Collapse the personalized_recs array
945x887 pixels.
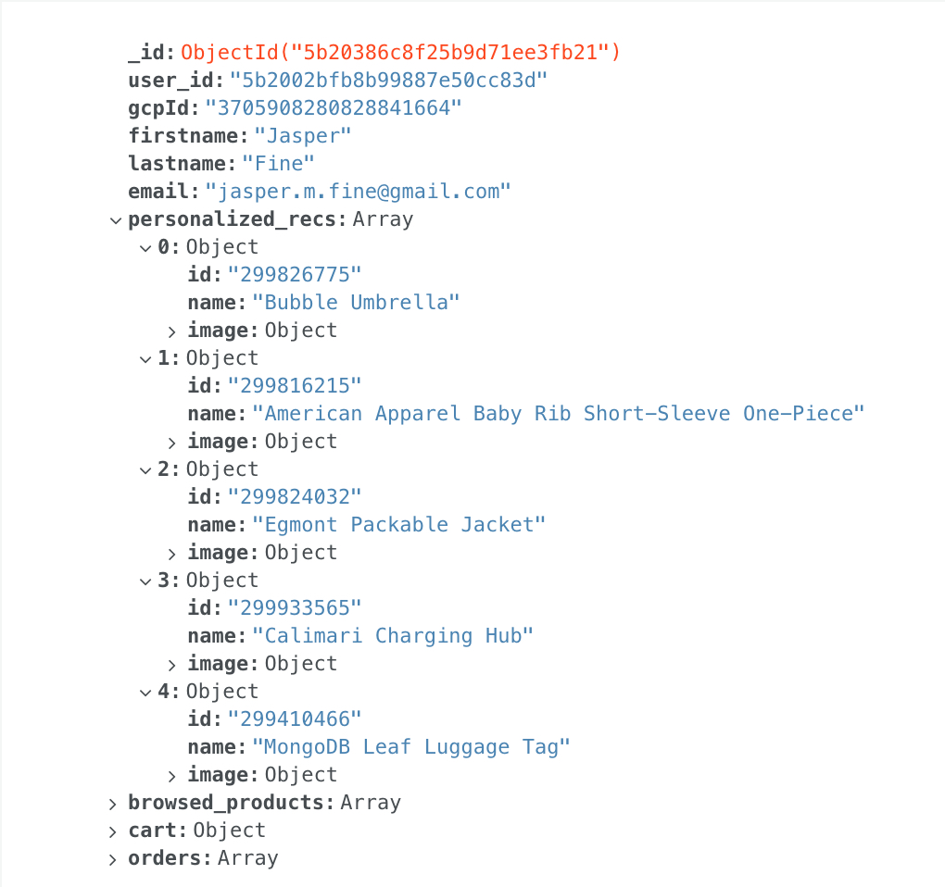[115, 220]
